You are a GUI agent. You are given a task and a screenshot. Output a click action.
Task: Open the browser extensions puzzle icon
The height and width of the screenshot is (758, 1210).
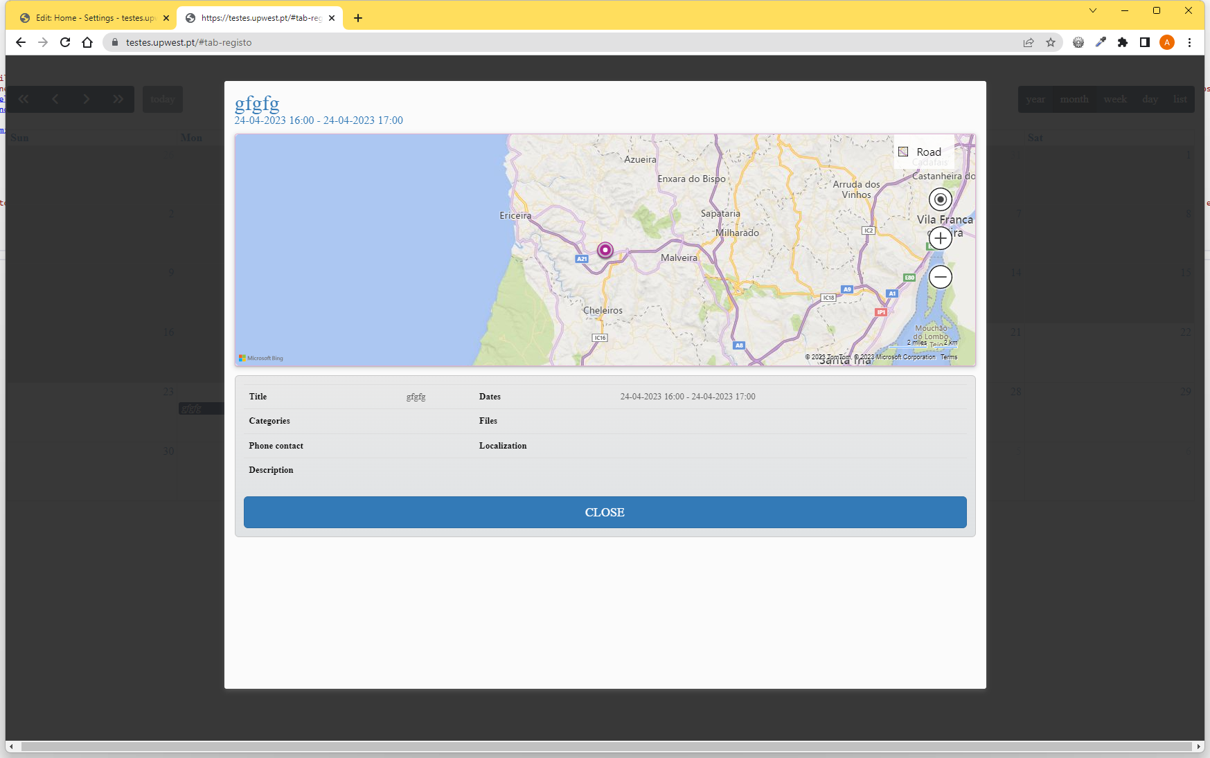pyautogui.click(x=1123, y=42)
